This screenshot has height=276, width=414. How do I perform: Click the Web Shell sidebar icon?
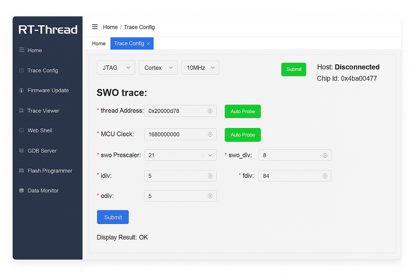[x=22, y=130]
